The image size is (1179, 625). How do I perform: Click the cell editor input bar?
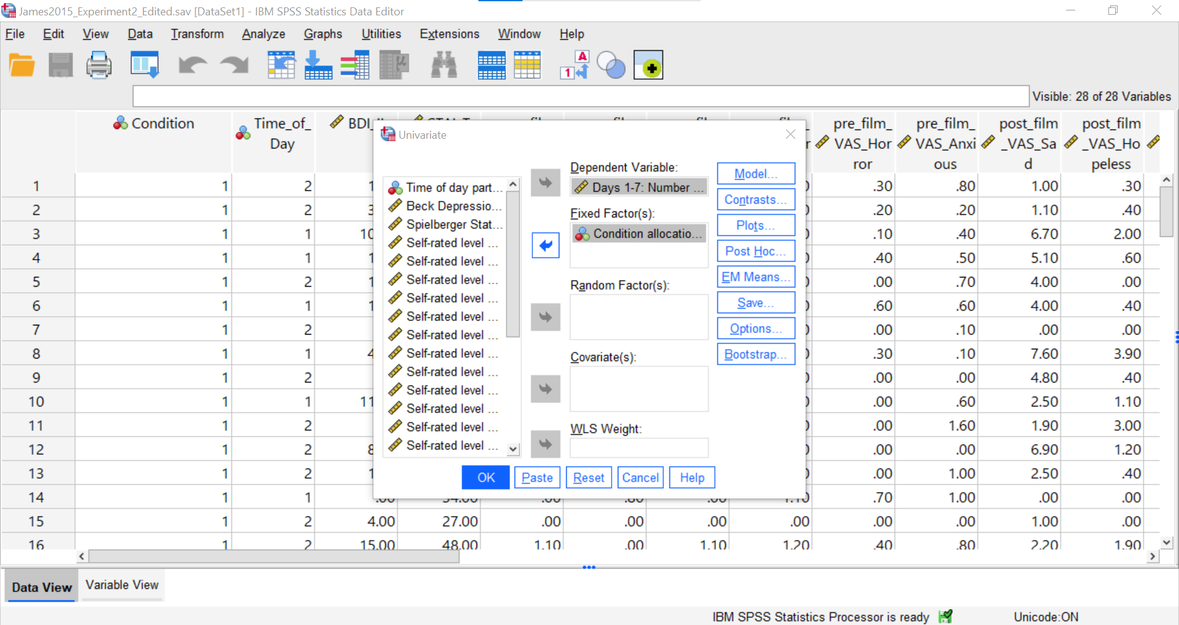pyautogui.click(x=581, y=96)
